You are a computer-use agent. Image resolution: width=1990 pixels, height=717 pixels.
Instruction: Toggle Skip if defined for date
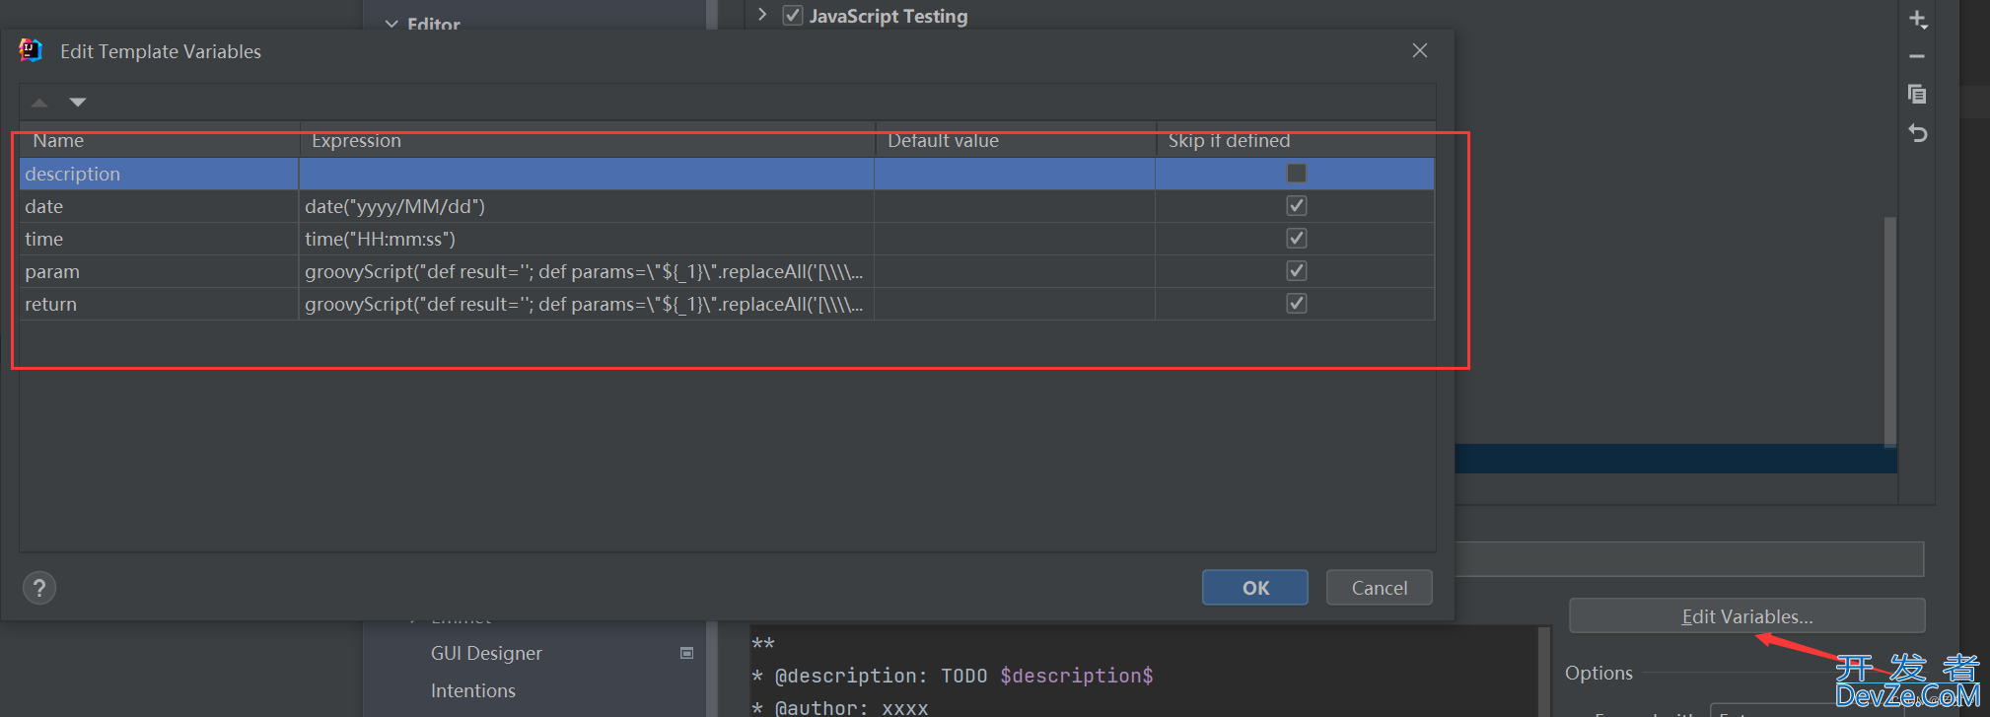[1297, 206]
